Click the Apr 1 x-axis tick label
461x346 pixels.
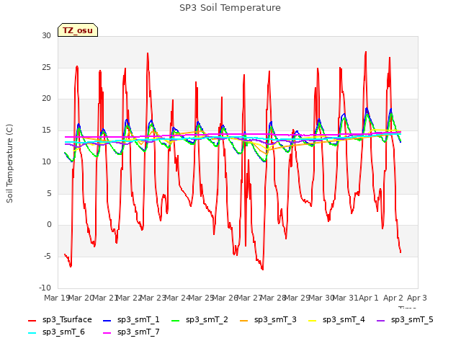pyautogui.click(x=369, y=298)
